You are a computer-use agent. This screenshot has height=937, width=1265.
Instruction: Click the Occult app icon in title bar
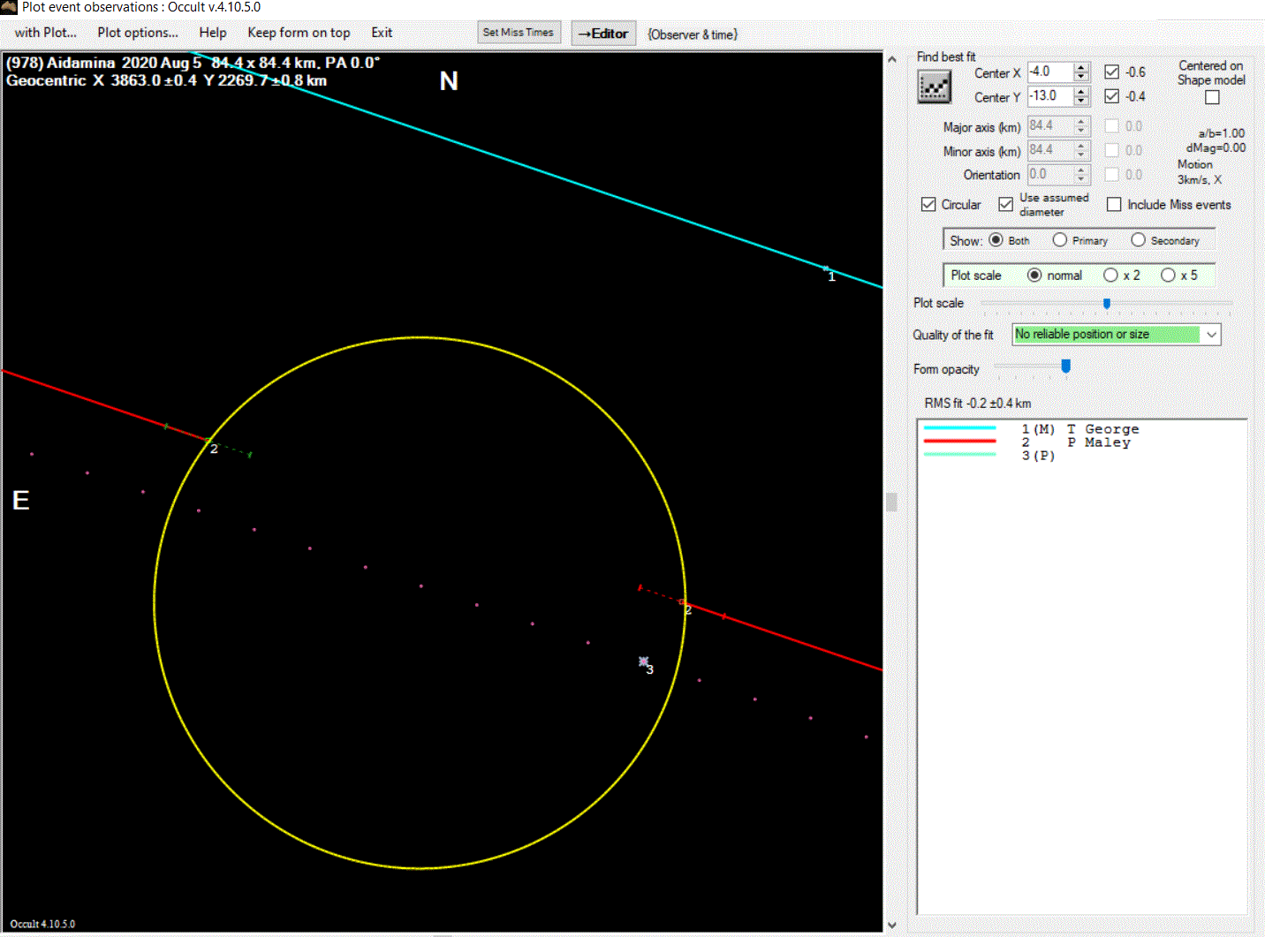coord(9,7)
